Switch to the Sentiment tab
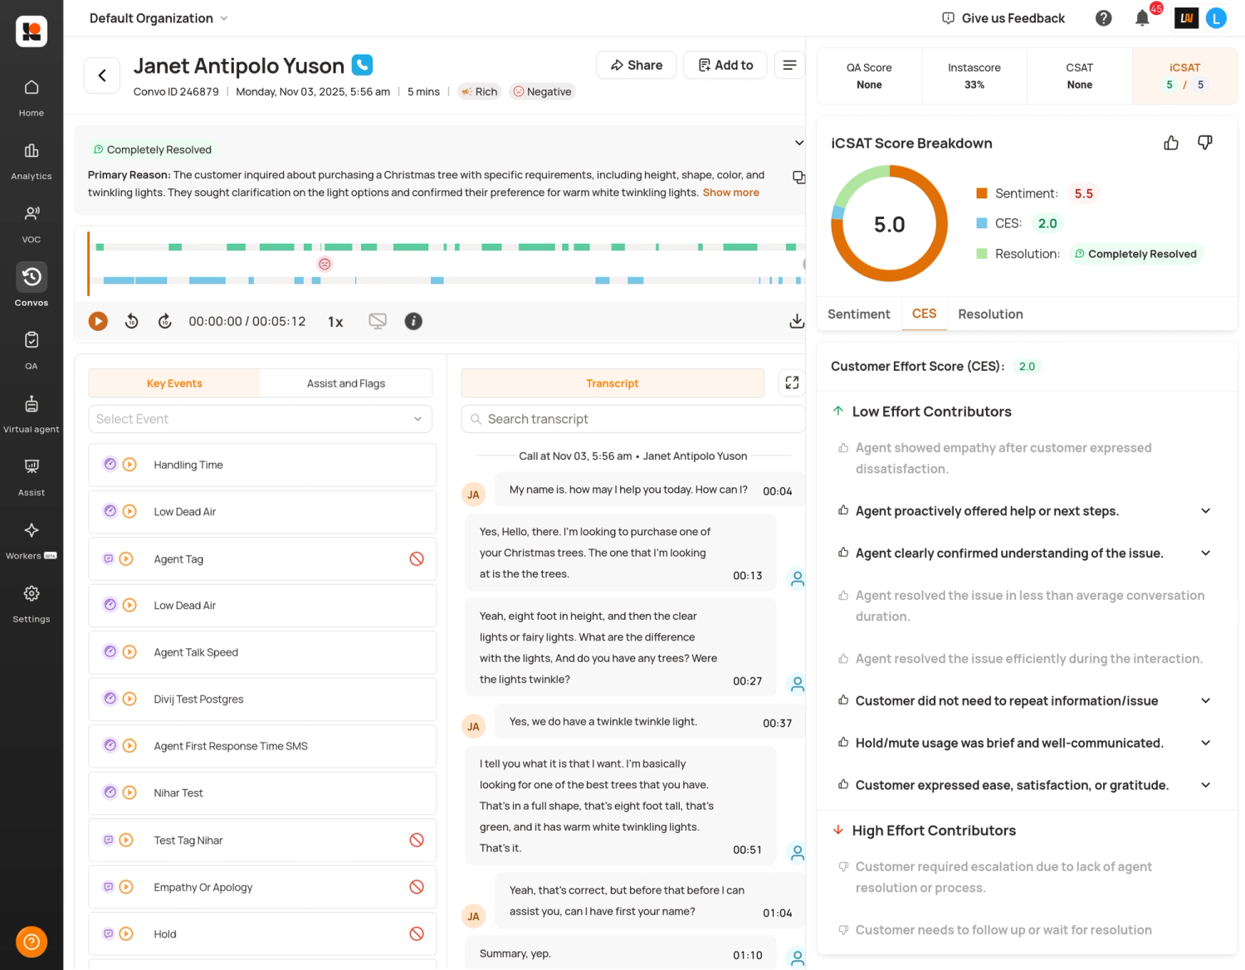Image resolution: width=1245 pixels, height=970 pixels. [858, 314]
